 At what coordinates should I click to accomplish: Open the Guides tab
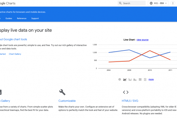(9, 18)
